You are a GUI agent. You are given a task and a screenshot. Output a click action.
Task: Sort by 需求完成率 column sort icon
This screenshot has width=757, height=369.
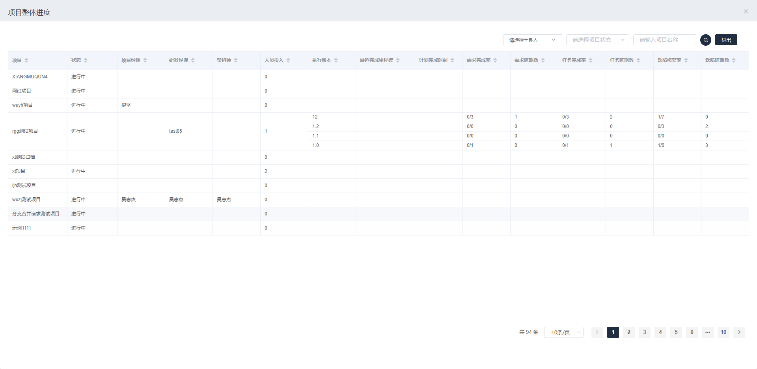click(x=495, y=60)
